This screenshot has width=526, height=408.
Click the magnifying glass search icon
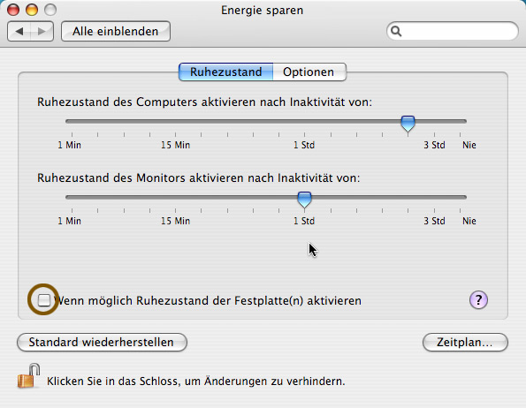[396, 32]
